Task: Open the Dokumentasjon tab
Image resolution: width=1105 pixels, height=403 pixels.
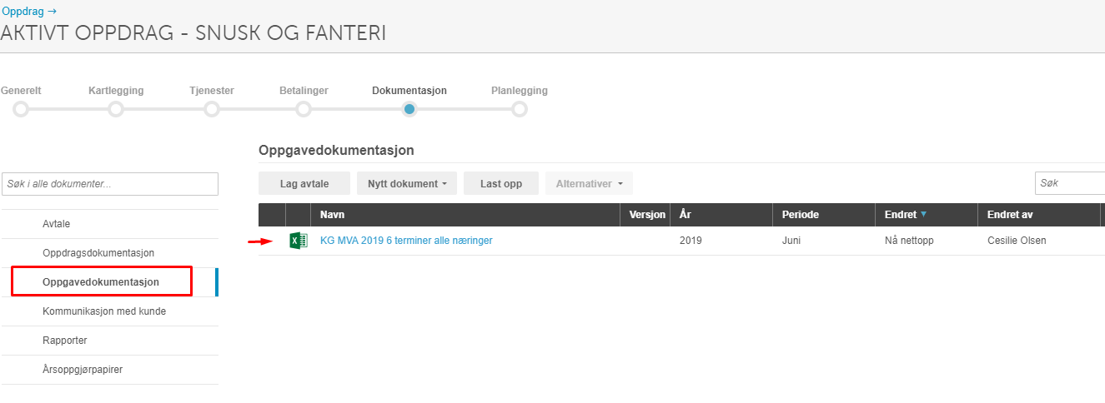Action: (x=409, y=91)
